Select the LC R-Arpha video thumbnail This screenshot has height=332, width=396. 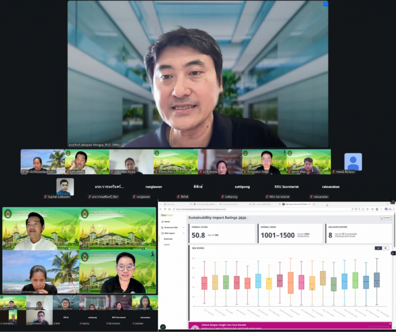point(220,162)
